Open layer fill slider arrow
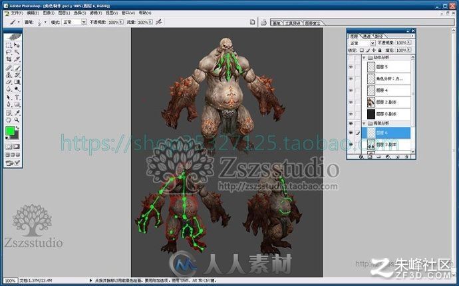Screen dimensions: 459x286 tap(409, 50)
